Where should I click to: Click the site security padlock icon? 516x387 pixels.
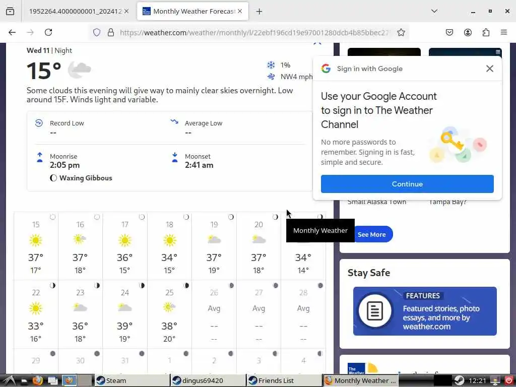111,32
